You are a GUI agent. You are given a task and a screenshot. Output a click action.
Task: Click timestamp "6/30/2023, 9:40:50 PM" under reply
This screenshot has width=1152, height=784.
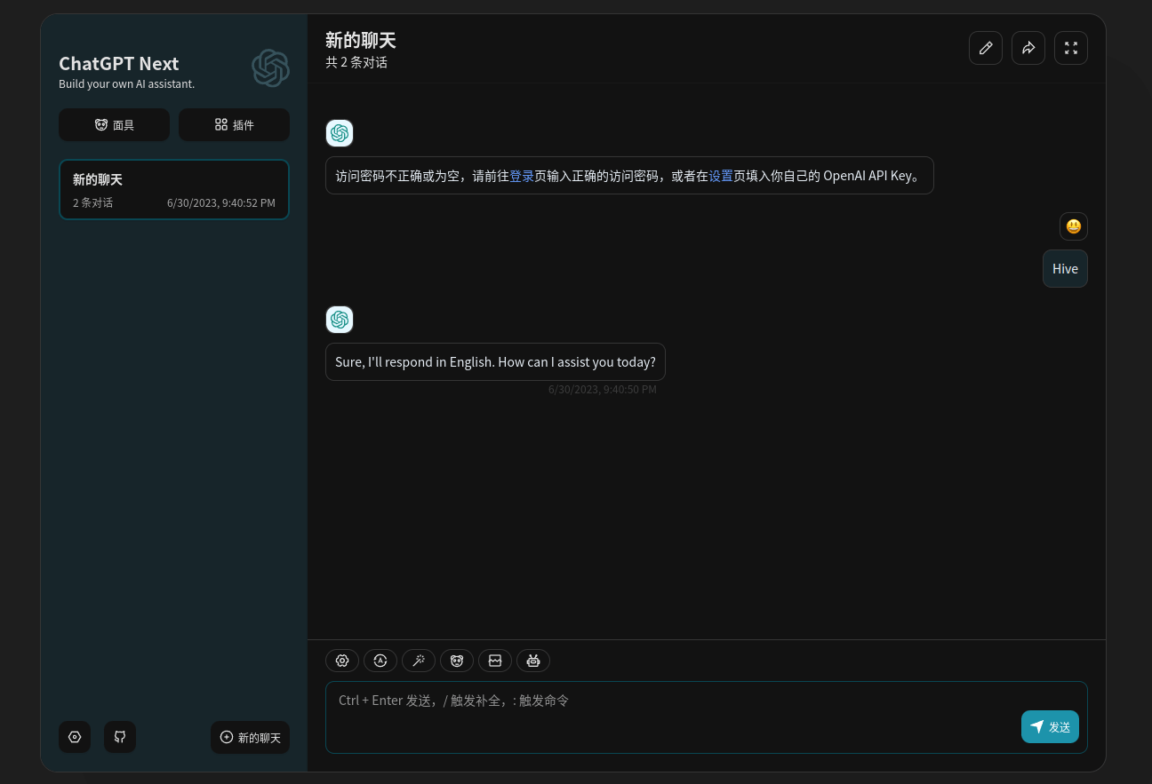602,390
